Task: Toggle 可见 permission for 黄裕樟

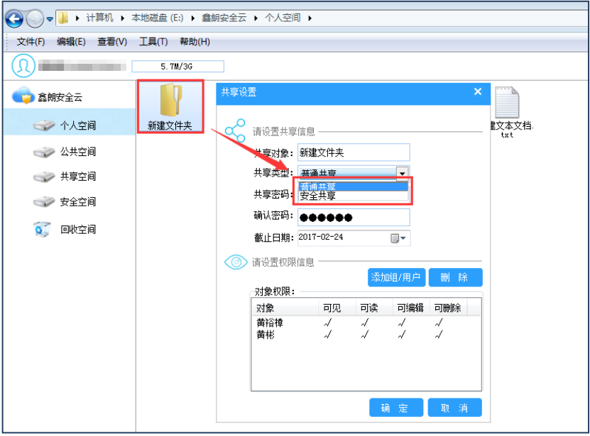Action: click(x=328, y=323)
